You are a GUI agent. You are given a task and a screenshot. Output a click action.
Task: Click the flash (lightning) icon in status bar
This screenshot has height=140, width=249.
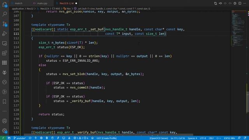point(58,138)
